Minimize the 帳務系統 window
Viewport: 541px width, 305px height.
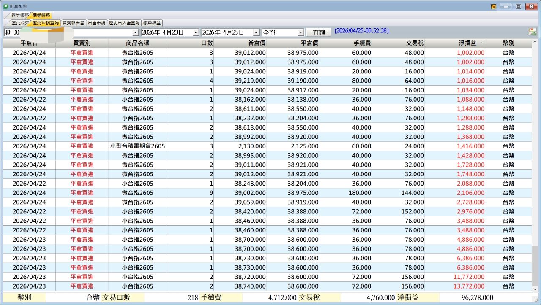506,6
